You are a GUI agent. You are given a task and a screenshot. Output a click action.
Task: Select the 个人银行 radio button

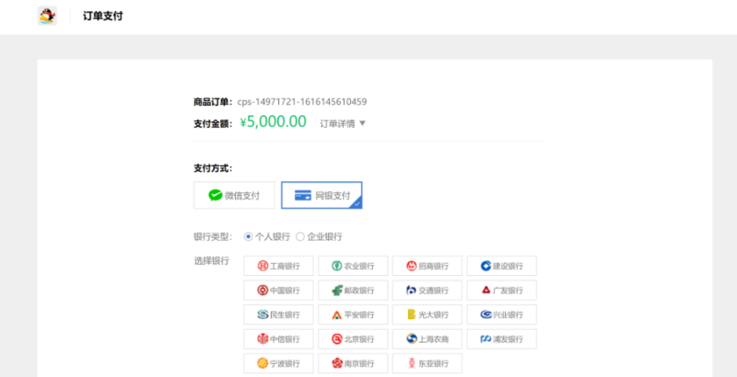[248, 237]
